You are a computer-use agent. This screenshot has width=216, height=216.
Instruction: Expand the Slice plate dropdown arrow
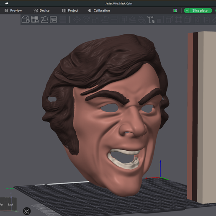click(x=187, y=10)
